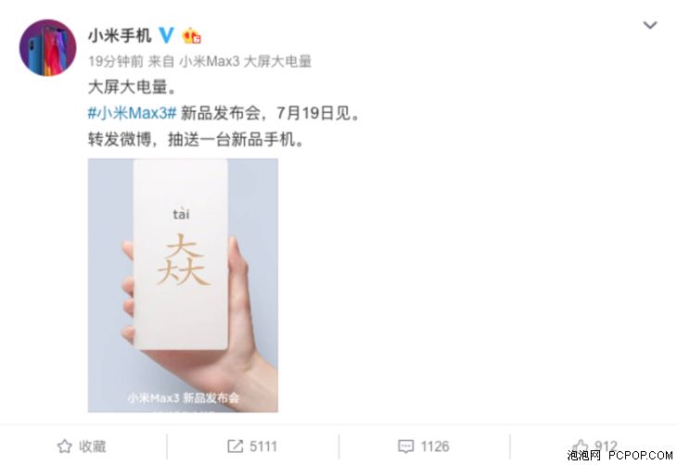Click the repost arrow icon
Screen dimensions: 677x465
235,446
